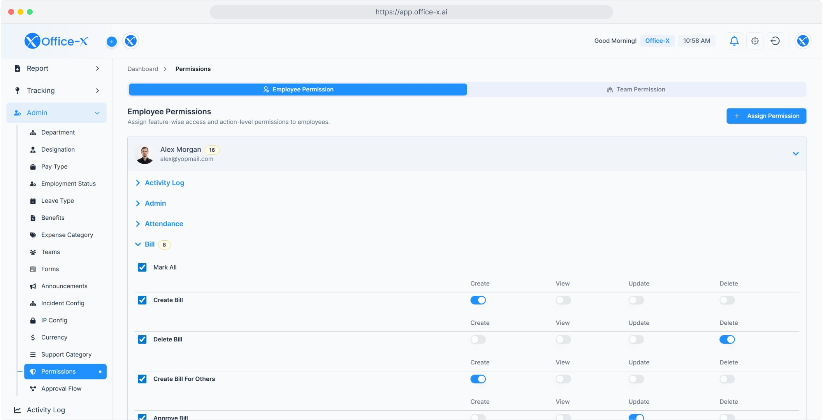Open the user profile avatar icon
Screen dimensions: 823x420
802,41
